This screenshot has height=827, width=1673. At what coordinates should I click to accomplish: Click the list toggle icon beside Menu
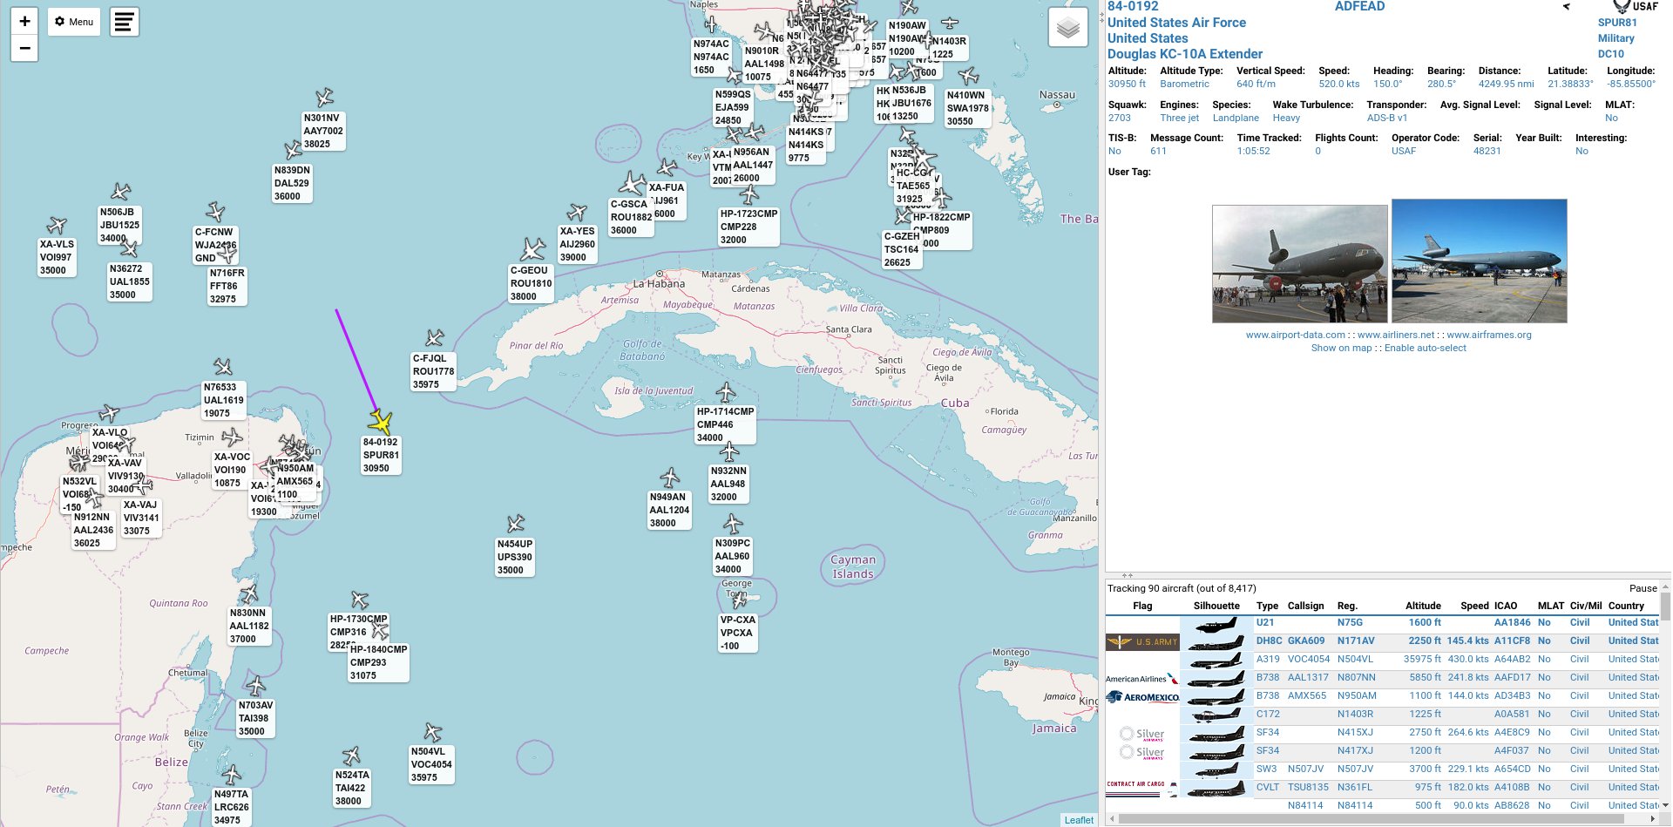pos(125,22)
